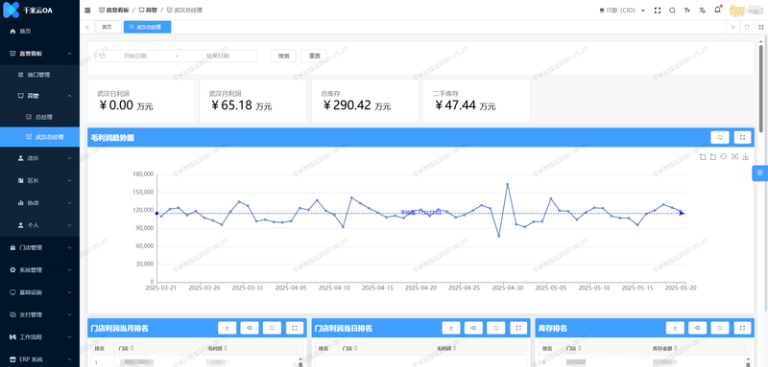Save the trend chart as image
Screen dimensions: 768x367
coord(746,157)
